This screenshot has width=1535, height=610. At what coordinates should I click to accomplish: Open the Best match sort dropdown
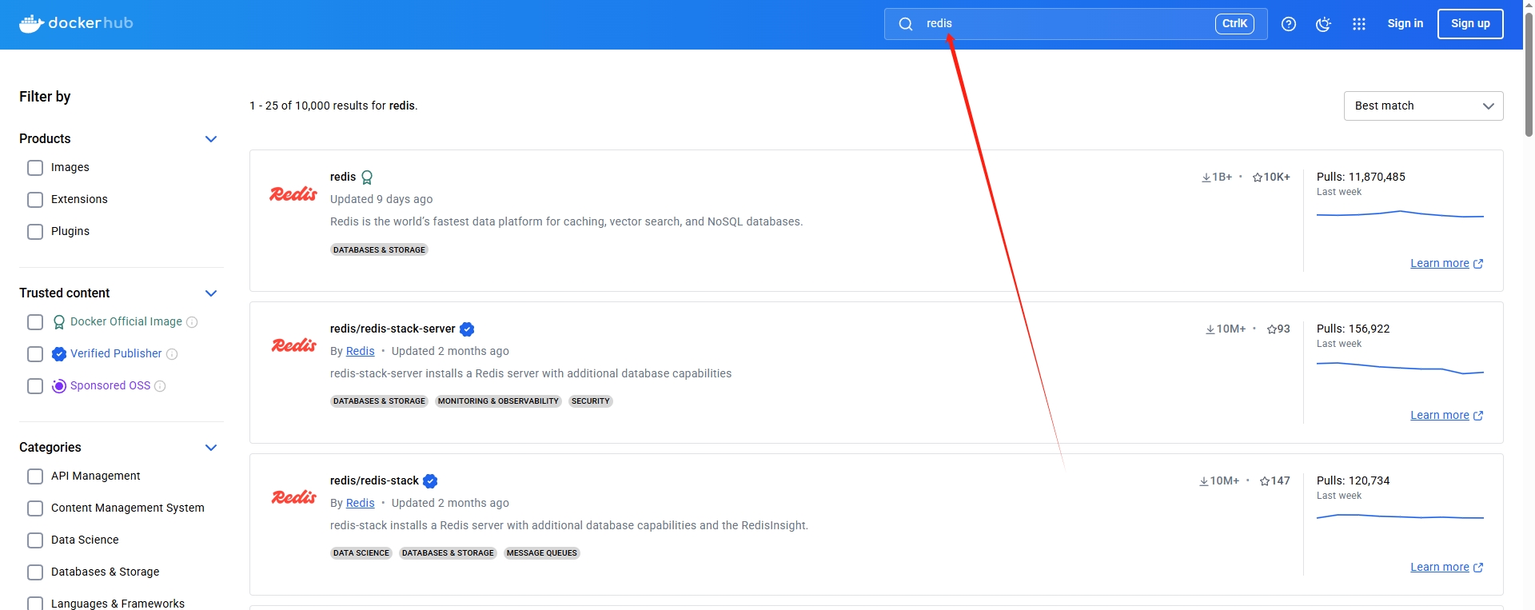(1423, 106)
